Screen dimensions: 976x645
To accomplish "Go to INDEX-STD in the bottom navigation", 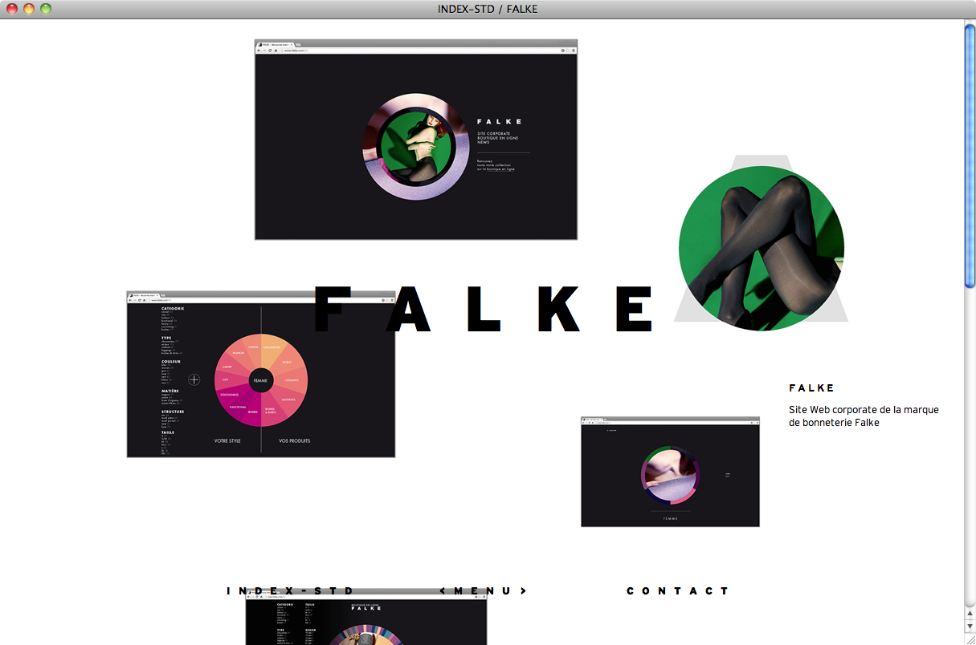I will (x=290, y=591).
